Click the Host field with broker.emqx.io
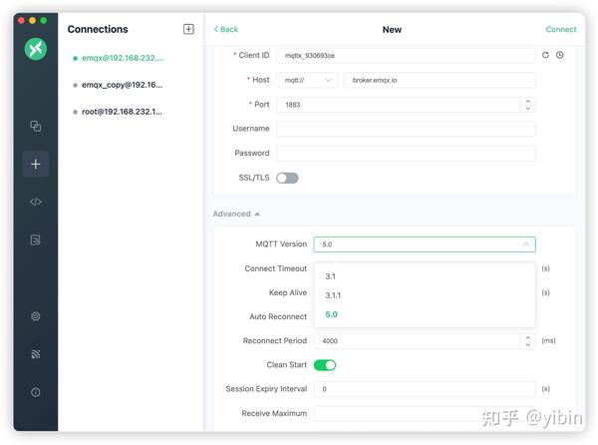Viewport: 598px width, 445px height. tap(440, 80)
